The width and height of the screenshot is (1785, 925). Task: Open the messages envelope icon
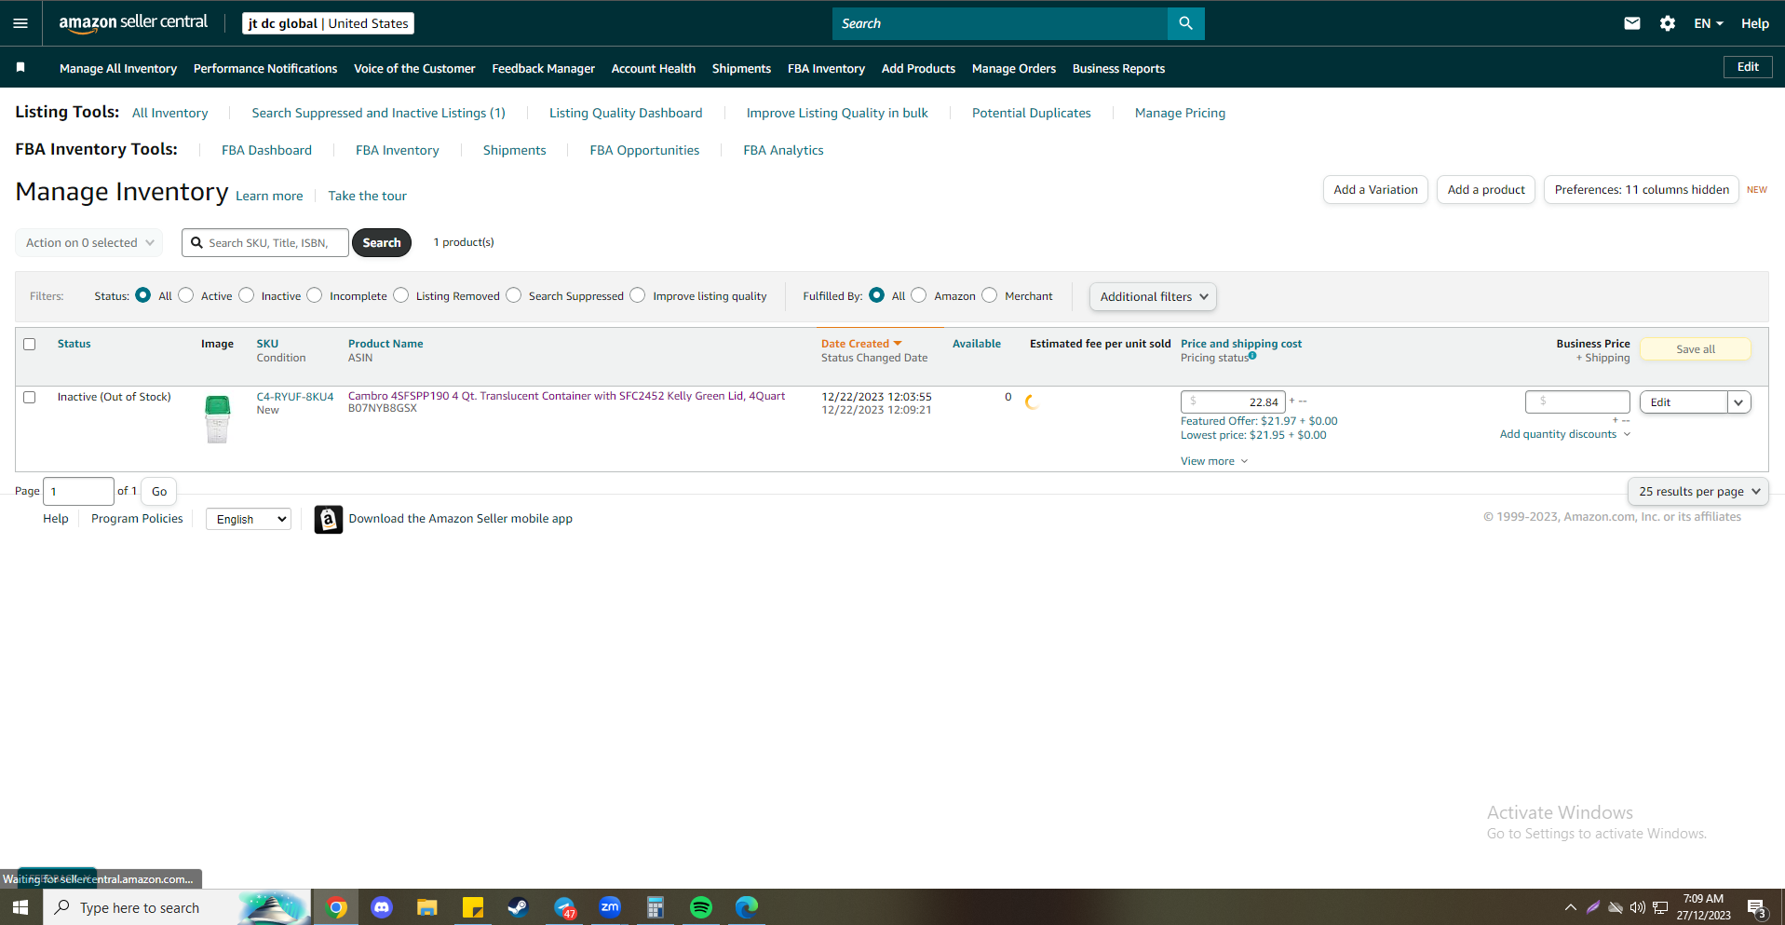point(1632,23)
